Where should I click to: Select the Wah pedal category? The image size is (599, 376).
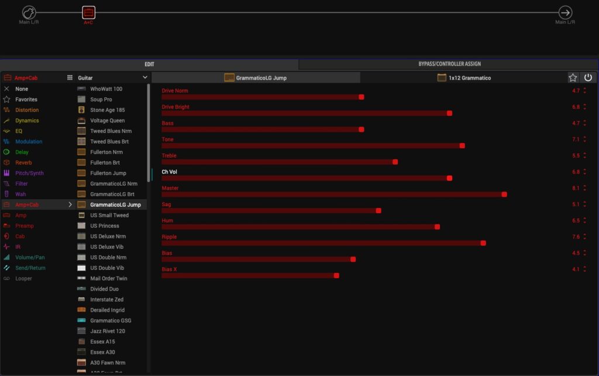(20, 194)
